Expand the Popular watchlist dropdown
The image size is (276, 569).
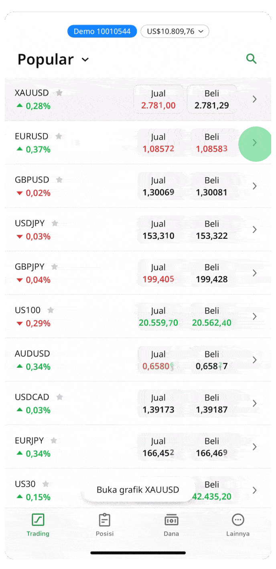[85, 60]
